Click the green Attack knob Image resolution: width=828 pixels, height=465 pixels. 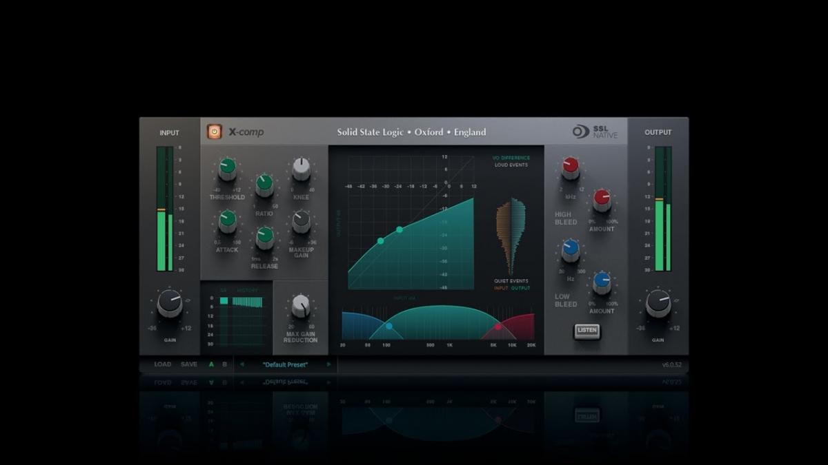pyautogui.click(x=227, y=221)
